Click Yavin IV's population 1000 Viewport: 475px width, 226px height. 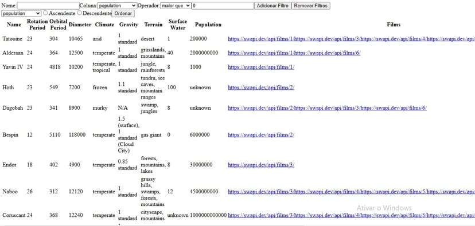[x=196, y=67]
